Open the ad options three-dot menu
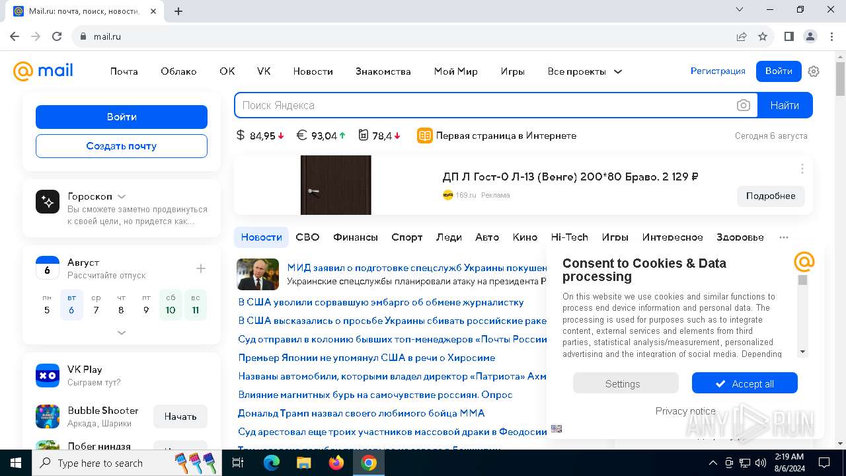Viewport: 846px width, 476px height. 802,169
